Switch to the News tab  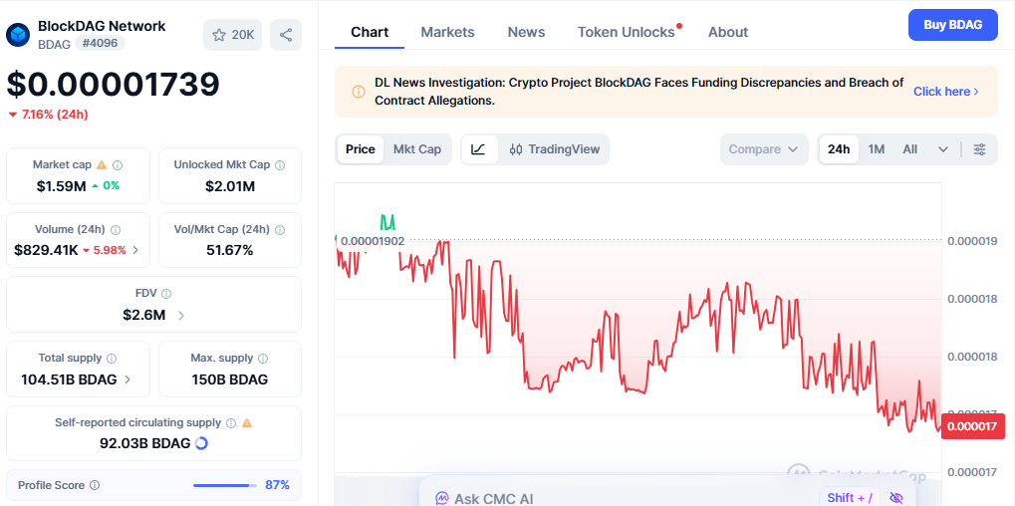click(x=526, y=32)
